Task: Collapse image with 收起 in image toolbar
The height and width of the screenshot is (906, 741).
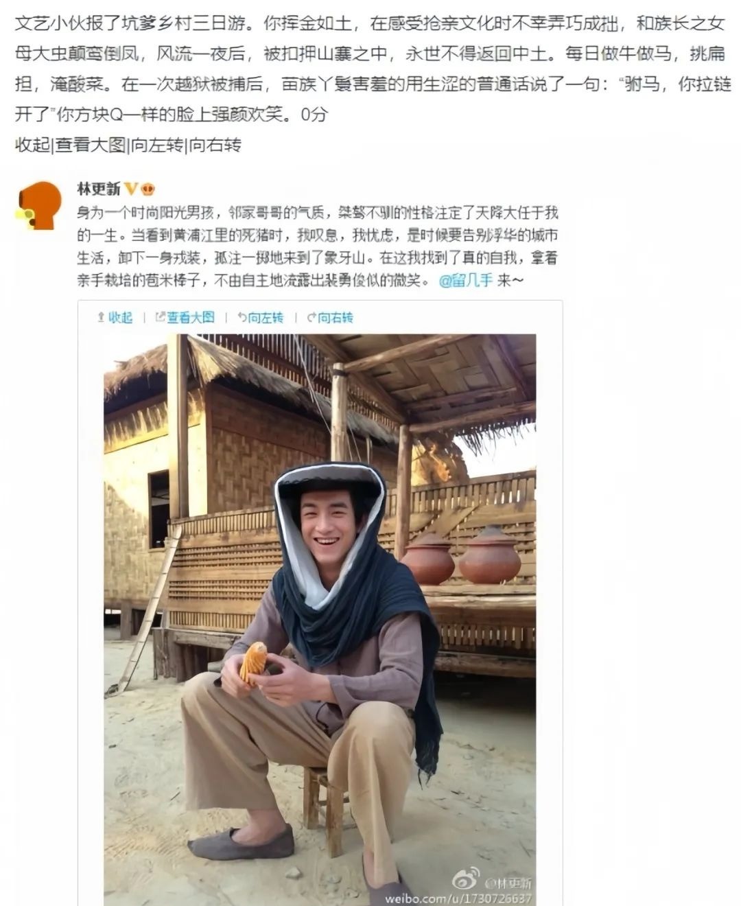Action: point(120,317)
